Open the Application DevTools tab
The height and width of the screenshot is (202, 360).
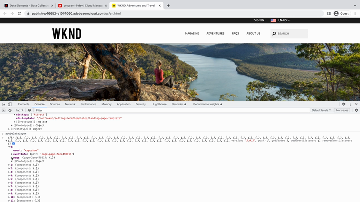(x=124, y=104)
